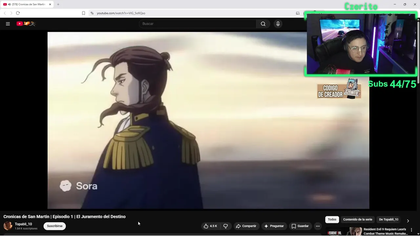The width and height of the screenshot is (420, 236).
Task: Share the video via Compartir
Action: 246,226
